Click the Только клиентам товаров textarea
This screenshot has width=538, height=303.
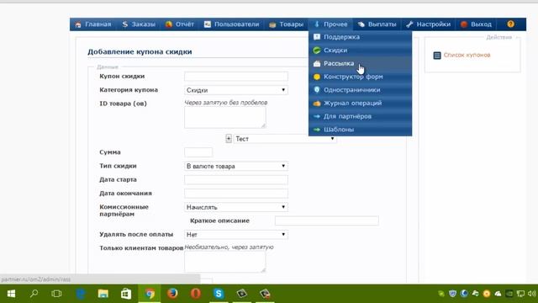[225, 262]
